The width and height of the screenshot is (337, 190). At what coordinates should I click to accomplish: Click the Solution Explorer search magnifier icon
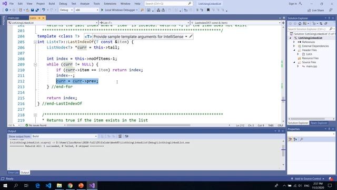[x=331, y=29]
